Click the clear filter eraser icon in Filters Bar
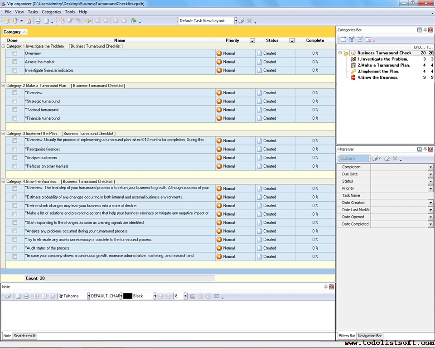This screenshot has width=435, height=348. tap(387, 158)
